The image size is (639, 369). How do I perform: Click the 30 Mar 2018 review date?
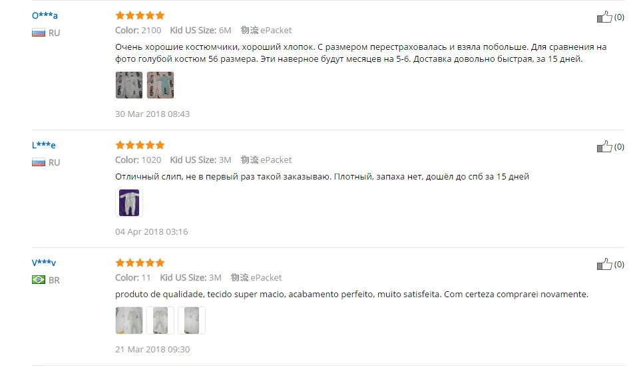[152, 114]
